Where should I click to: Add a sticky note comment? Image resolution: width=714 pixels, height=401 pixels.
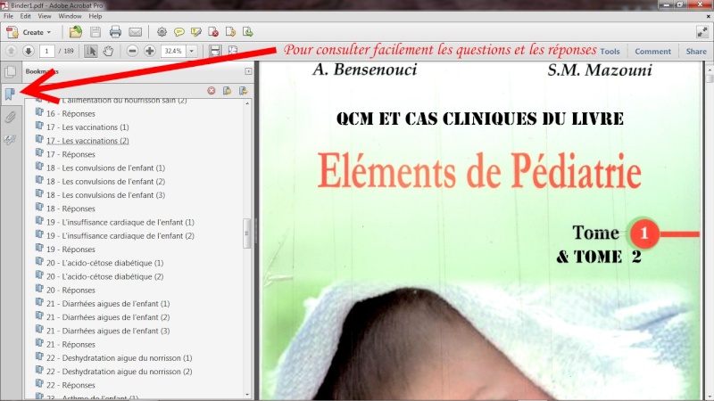click(179, 32)
